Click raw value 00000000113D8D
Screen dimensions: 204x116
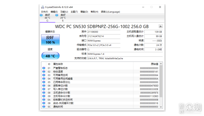[x=149, y=96]
